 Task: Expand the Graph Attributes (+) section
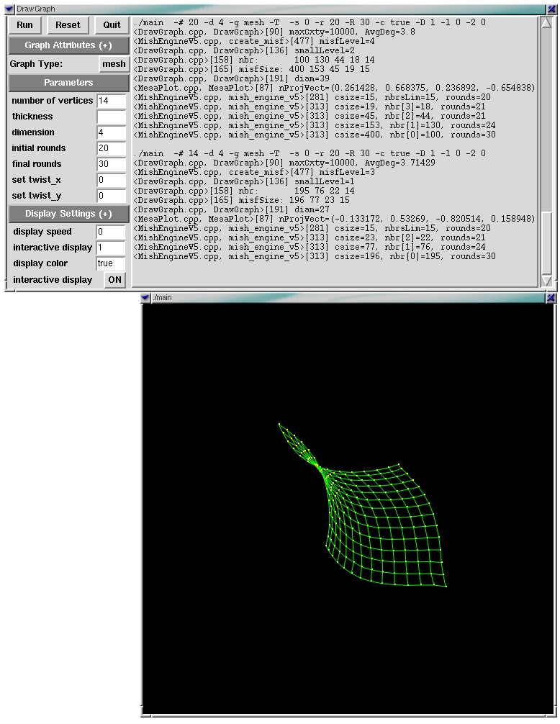click(68, 45)
